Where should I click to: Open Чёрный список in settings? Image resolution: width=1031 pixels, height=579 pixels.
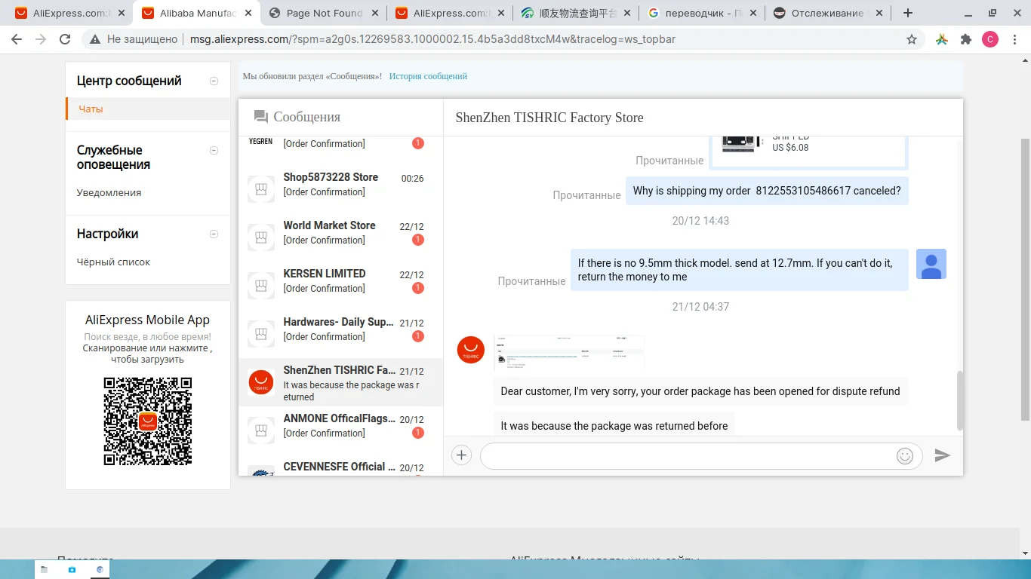(113, 262)
